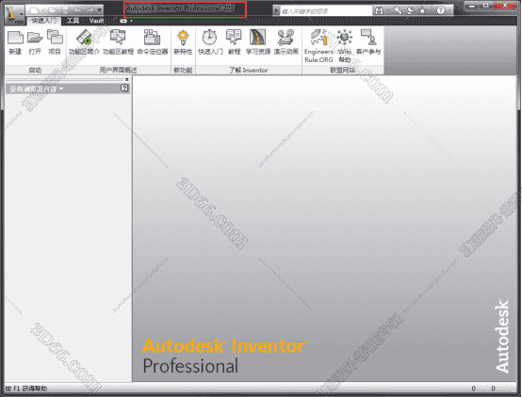Click the 联盟网站 panel title
Screen dimensions: 522x397
click(x=343, y=71)
